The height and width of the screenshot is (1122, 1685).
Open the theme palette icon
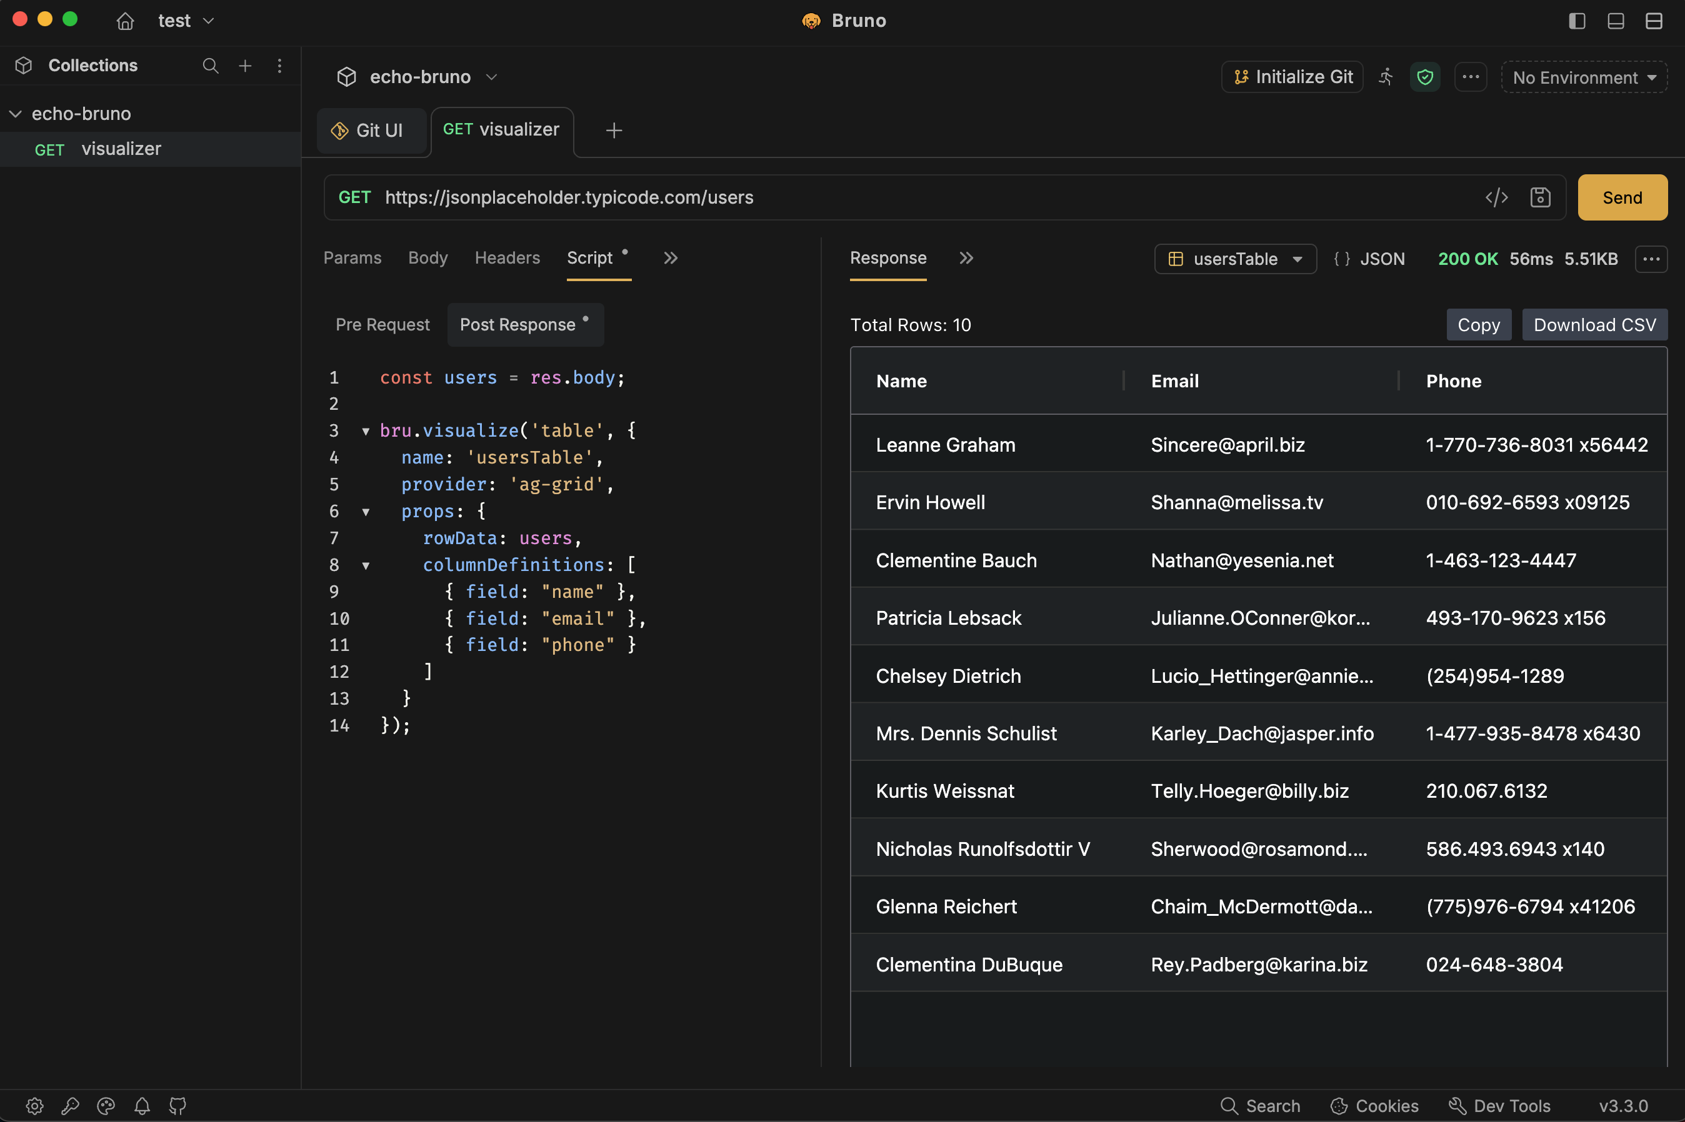(106, 1106)
